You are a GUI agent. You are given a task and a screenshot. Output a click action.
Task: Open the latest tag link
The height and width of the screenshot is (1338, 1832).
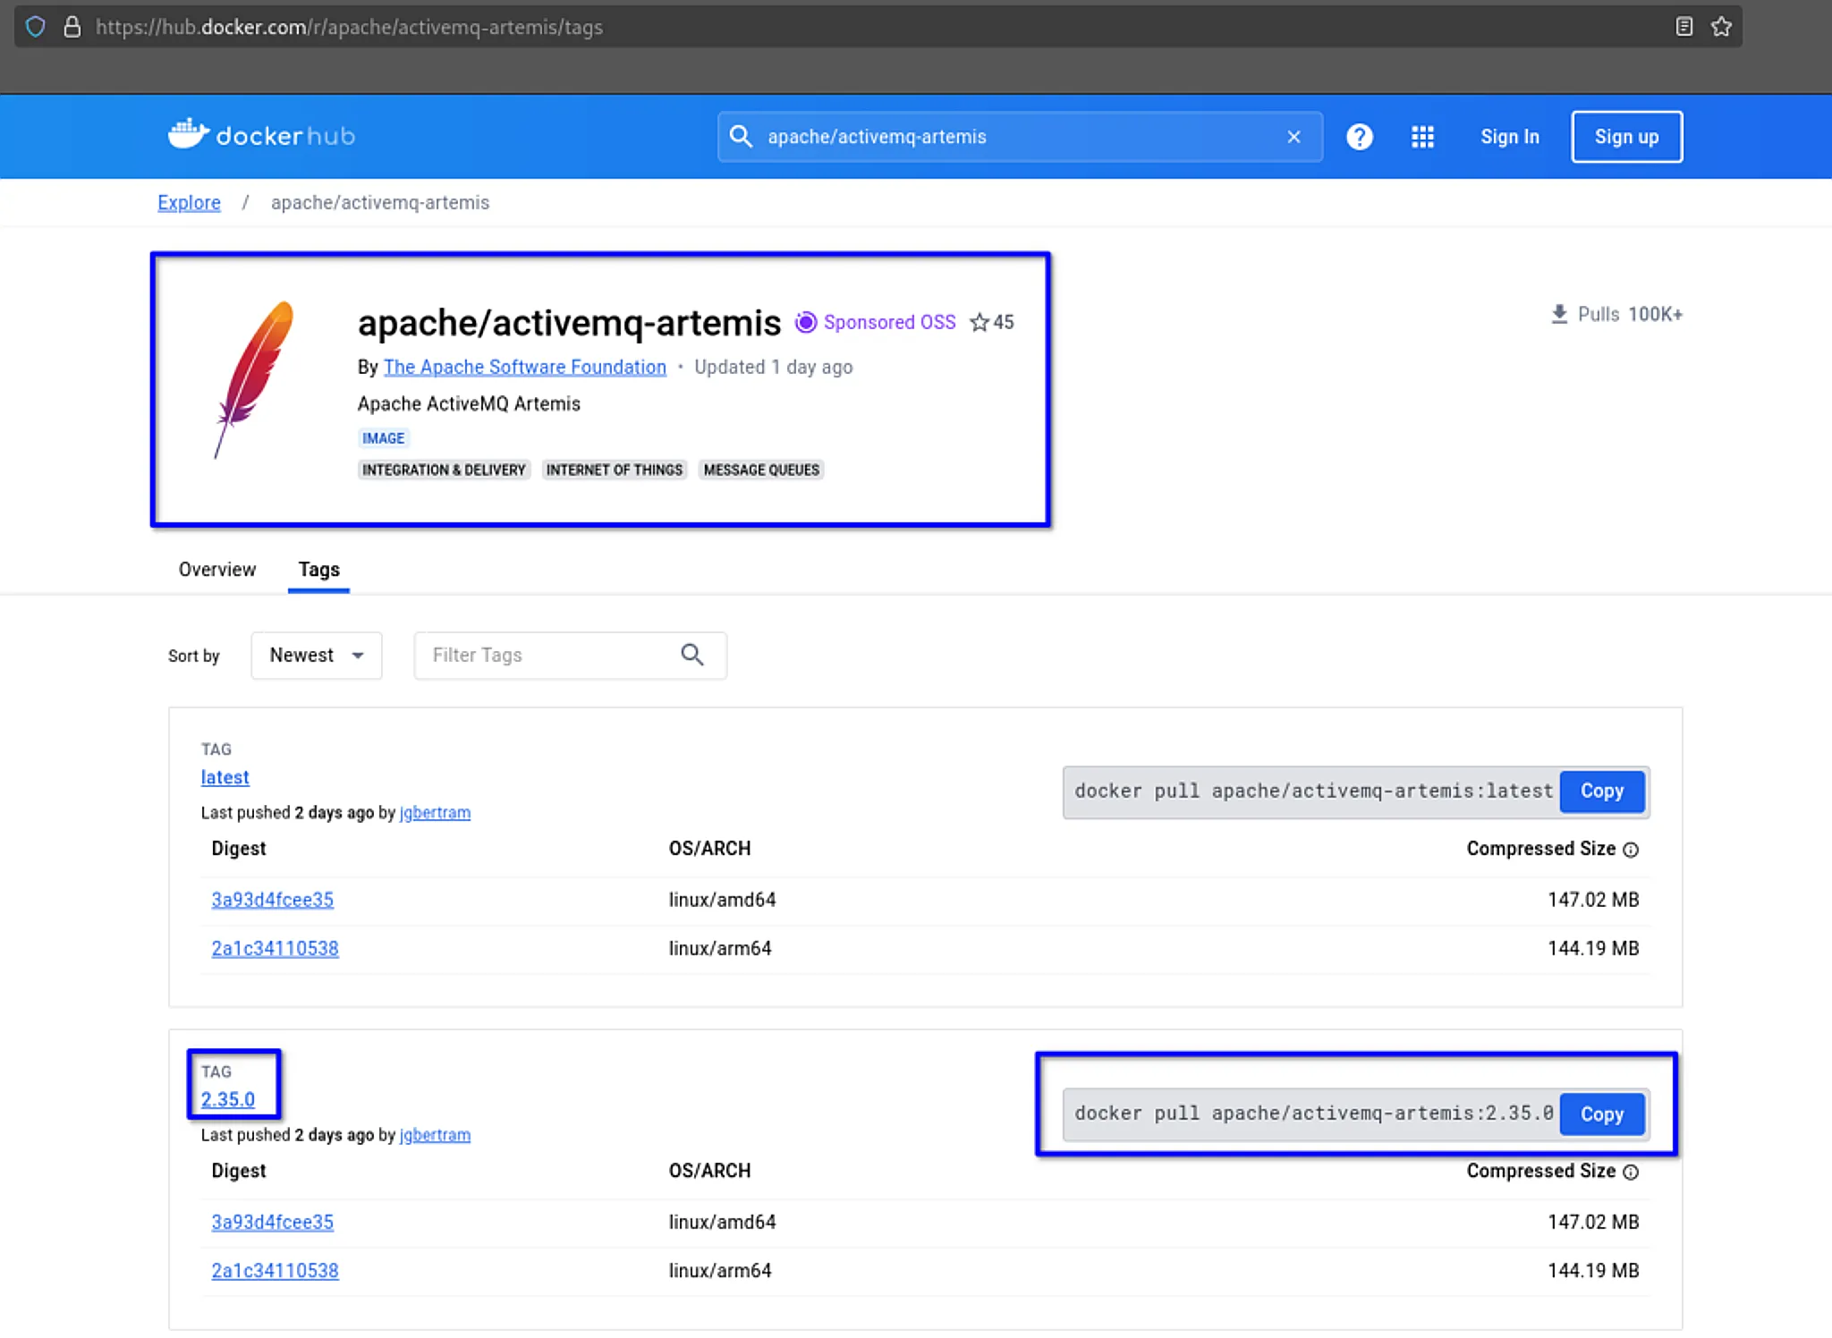225,777
